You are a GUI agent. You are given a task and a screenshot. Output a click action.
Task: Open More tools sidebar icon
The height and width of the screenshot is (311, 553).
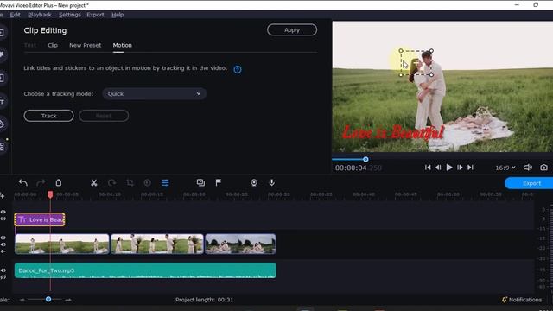pyautogui.click(x=2, y=146)
